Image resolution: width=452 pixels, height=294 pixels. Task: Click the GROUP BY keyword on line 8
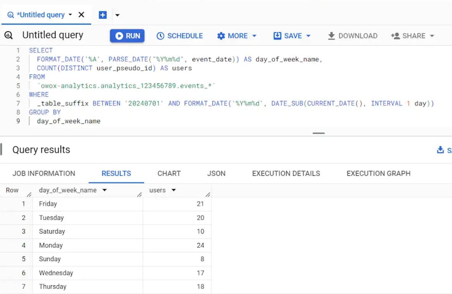tap(45, 112)
